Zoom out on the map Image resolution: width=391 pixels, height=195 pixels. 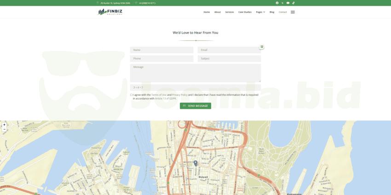coord(4,129)
